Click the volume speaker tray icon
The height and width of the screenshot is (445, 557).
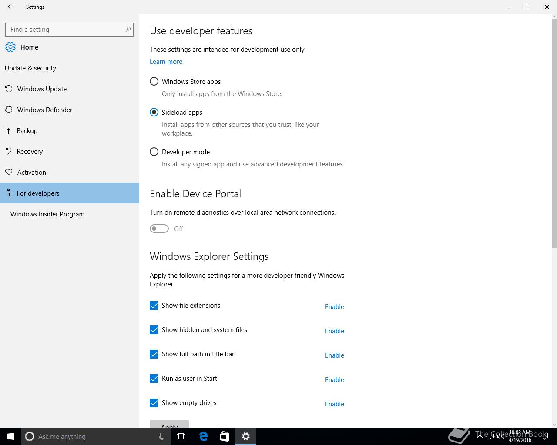point(501,436)
